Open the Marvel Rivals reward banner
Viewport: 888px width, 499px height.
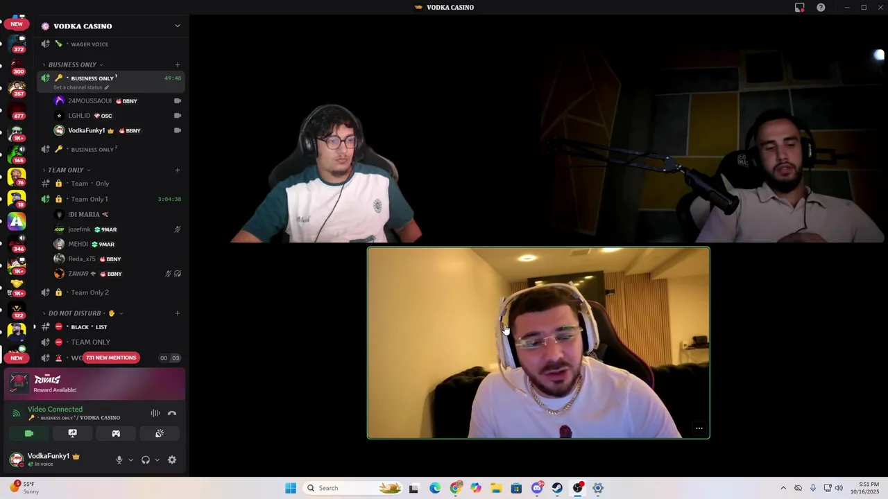96,385
